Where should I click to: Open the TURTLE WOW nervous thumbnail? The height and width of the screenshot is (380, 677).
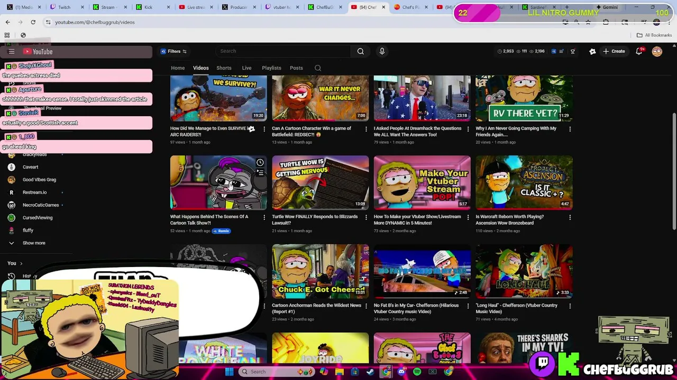click(320, 183)
